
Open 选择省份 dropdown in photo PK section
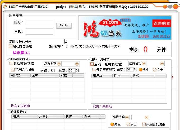tap(121, 117)
